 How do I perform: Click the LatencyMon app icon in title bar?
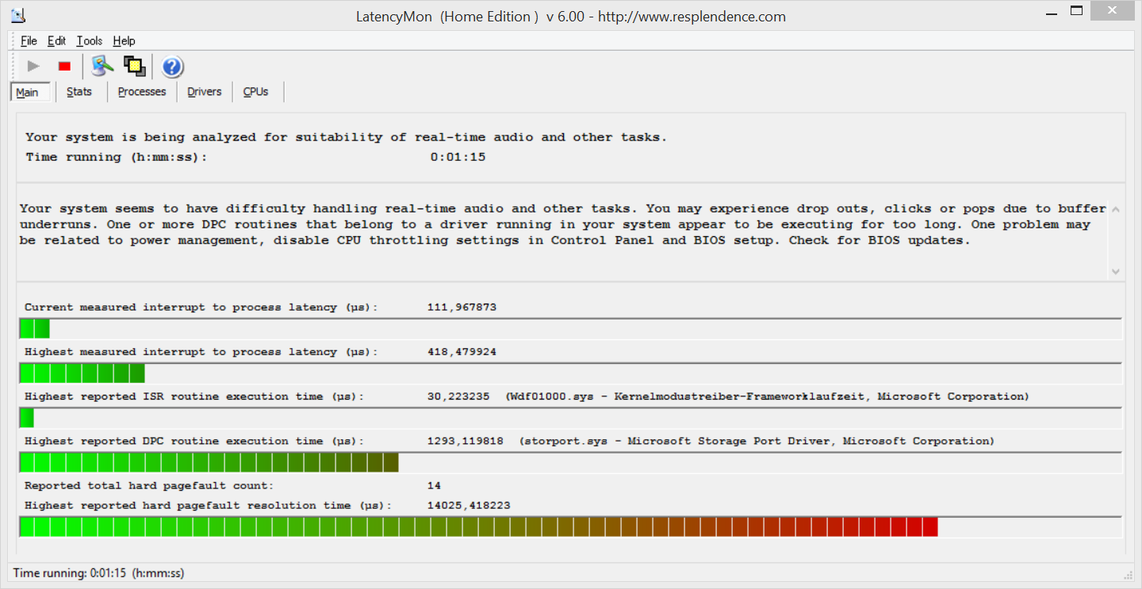(17, 14)
